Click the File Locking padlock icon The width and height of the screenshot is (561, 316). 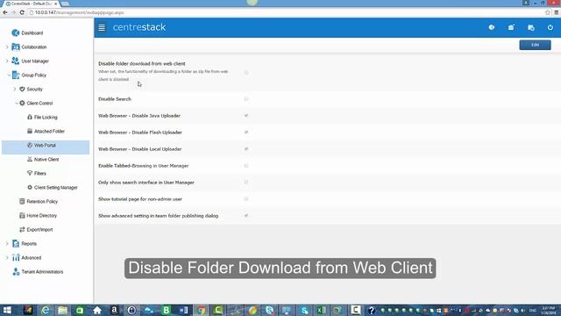tap(30, 117)
